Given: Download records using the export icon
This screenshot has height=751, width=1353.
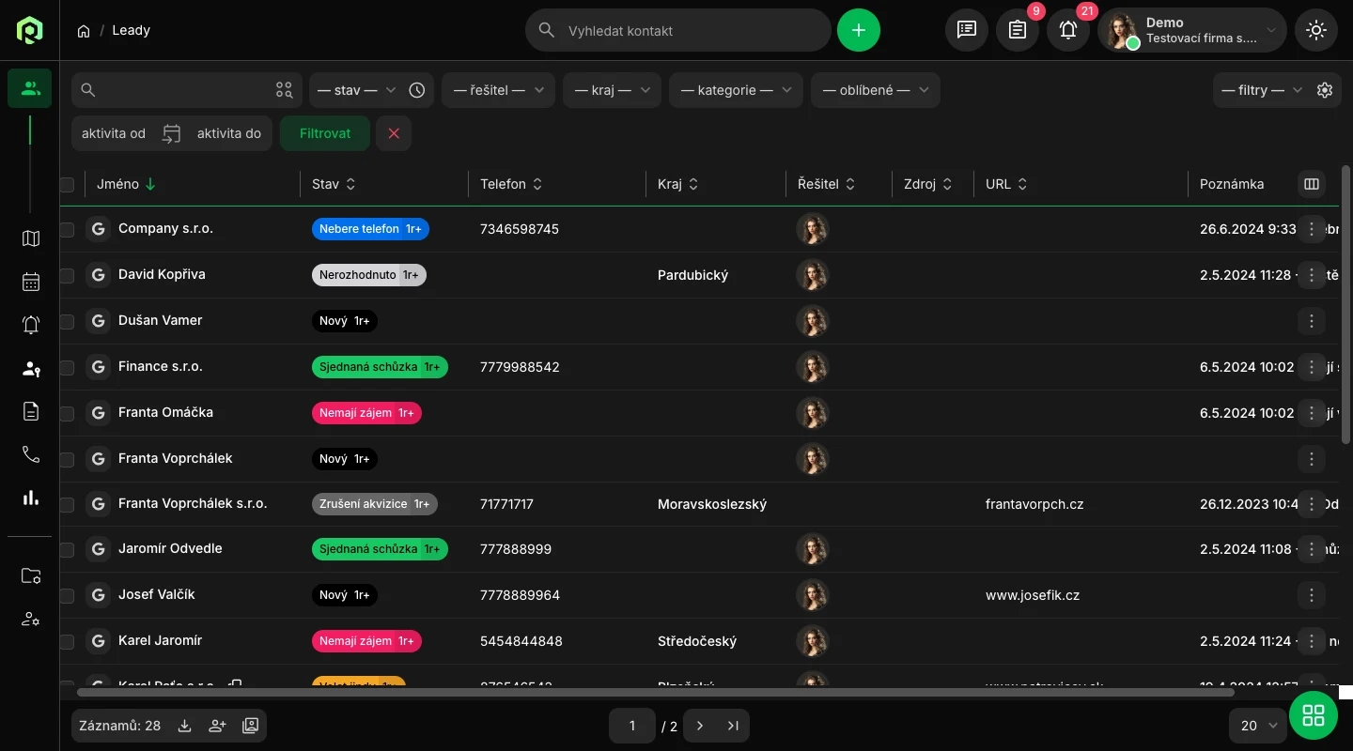Looking at the screenshot, I should 185,726.
